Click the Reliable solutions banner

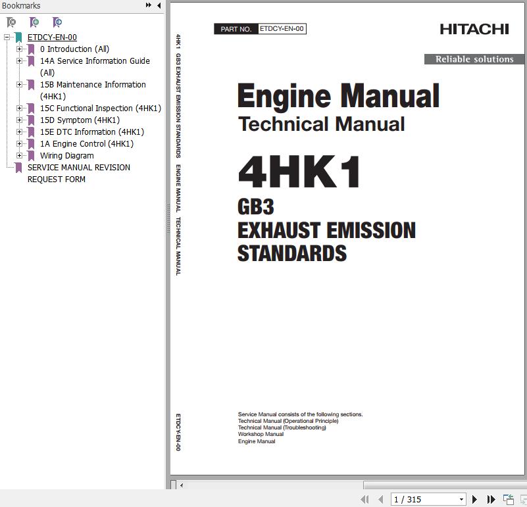(474, 59)
